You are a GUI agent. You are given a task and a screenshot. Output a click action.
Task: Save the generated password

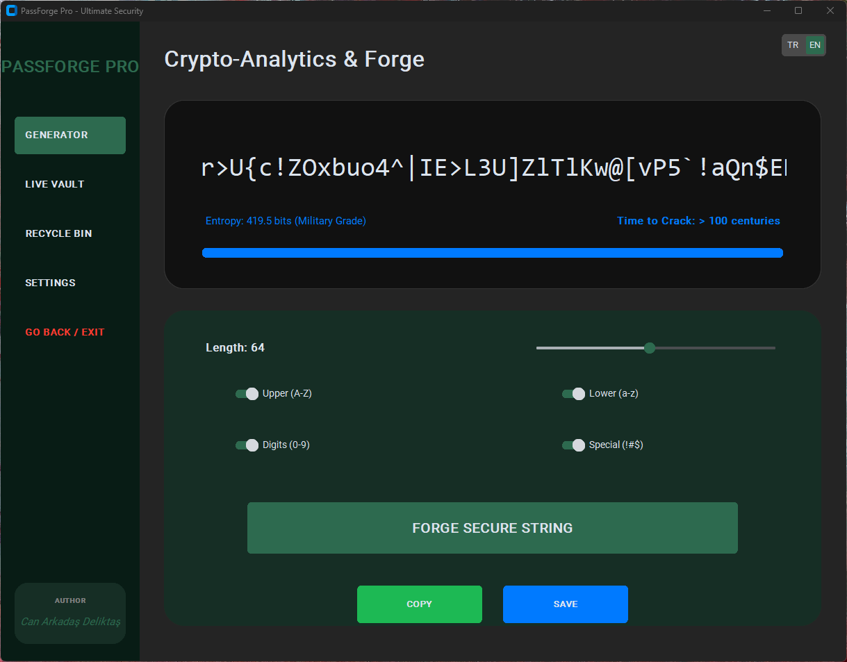click(565, 604)
